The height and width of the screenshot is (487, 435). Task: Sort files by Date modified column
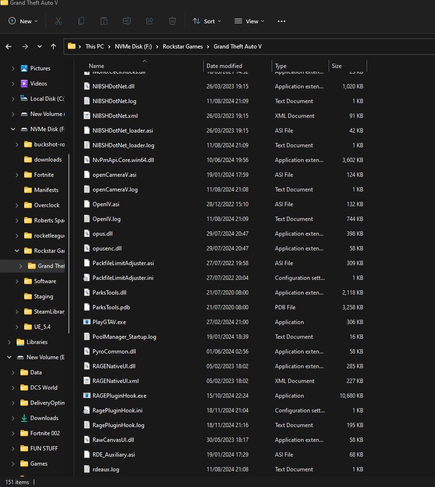(224, 66)
